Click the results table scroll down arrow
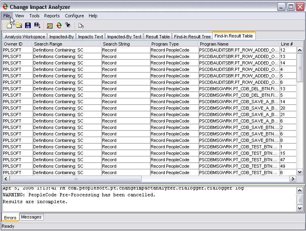306x231 pixels. click(300, 172)
